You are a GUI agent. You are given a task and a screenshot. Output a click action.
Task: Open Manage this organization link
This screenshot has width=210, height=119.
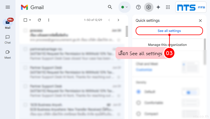point(167,45)
